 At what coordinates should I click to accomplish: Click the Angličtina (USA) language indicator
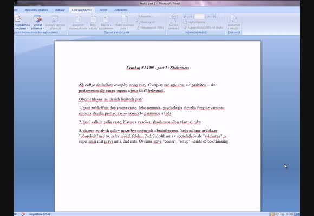[x=39, y=214]
